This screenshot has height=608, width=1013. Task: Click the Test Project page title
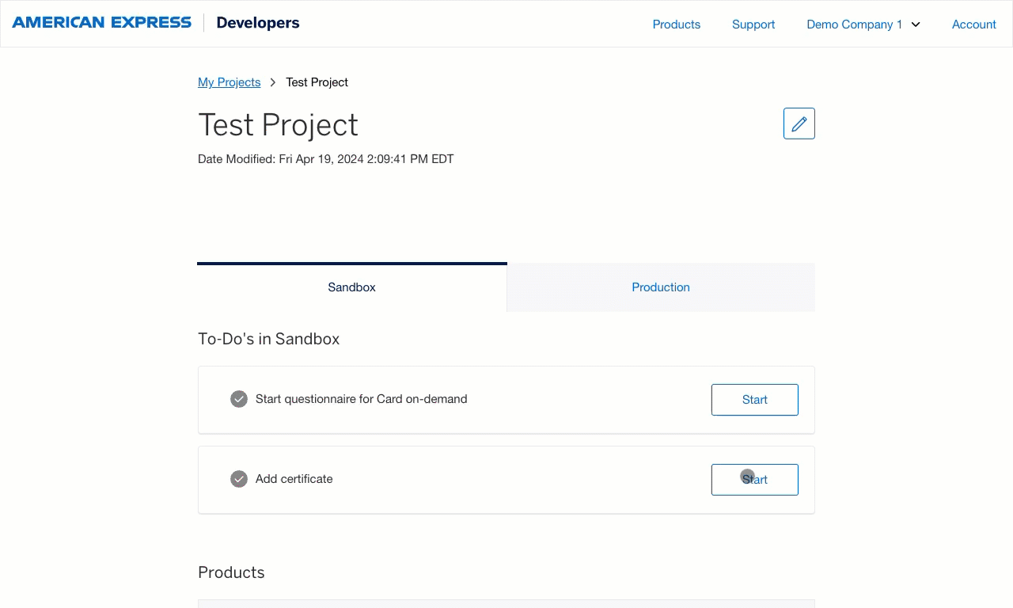pos(278,125)
